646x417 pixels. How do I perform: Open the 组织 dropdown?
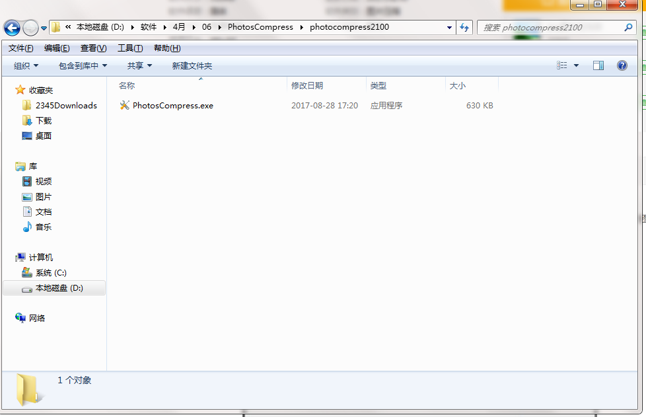pos(26,66)
